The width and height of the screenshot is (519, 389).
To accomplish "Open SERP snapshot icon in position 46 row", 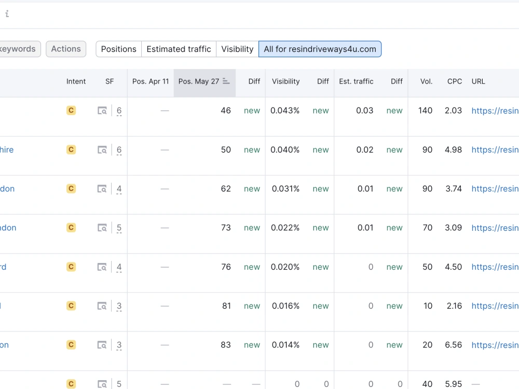I will (102, 110).
